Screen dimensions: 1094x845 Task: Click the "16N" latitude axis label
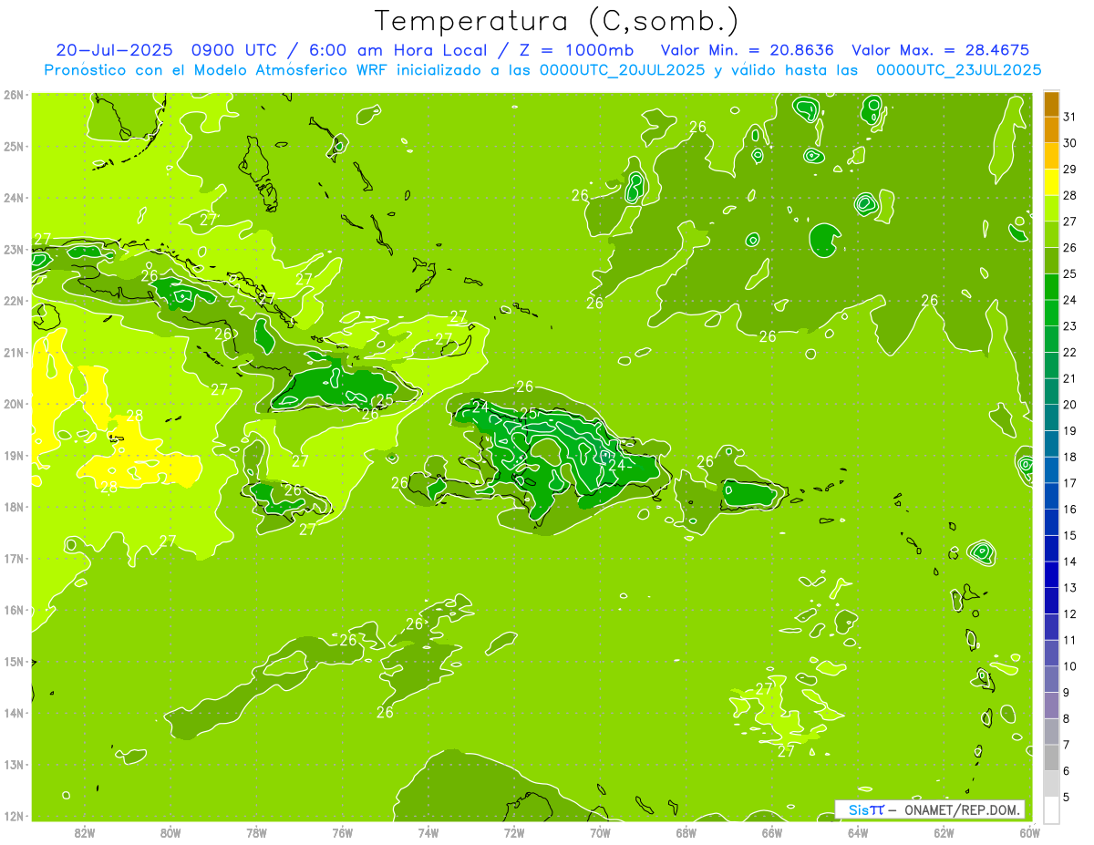click(14, 610)
